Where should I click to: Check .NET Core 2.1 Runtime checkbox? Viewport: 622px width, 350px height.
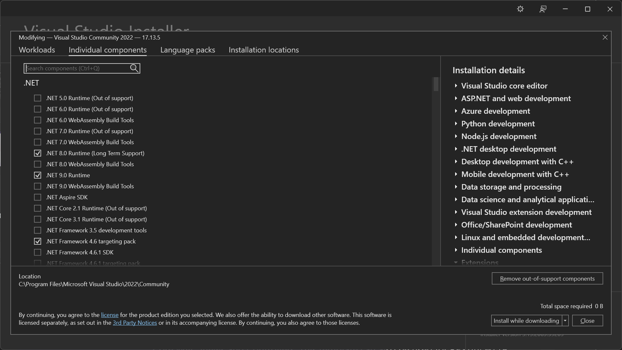pos(38,208)
